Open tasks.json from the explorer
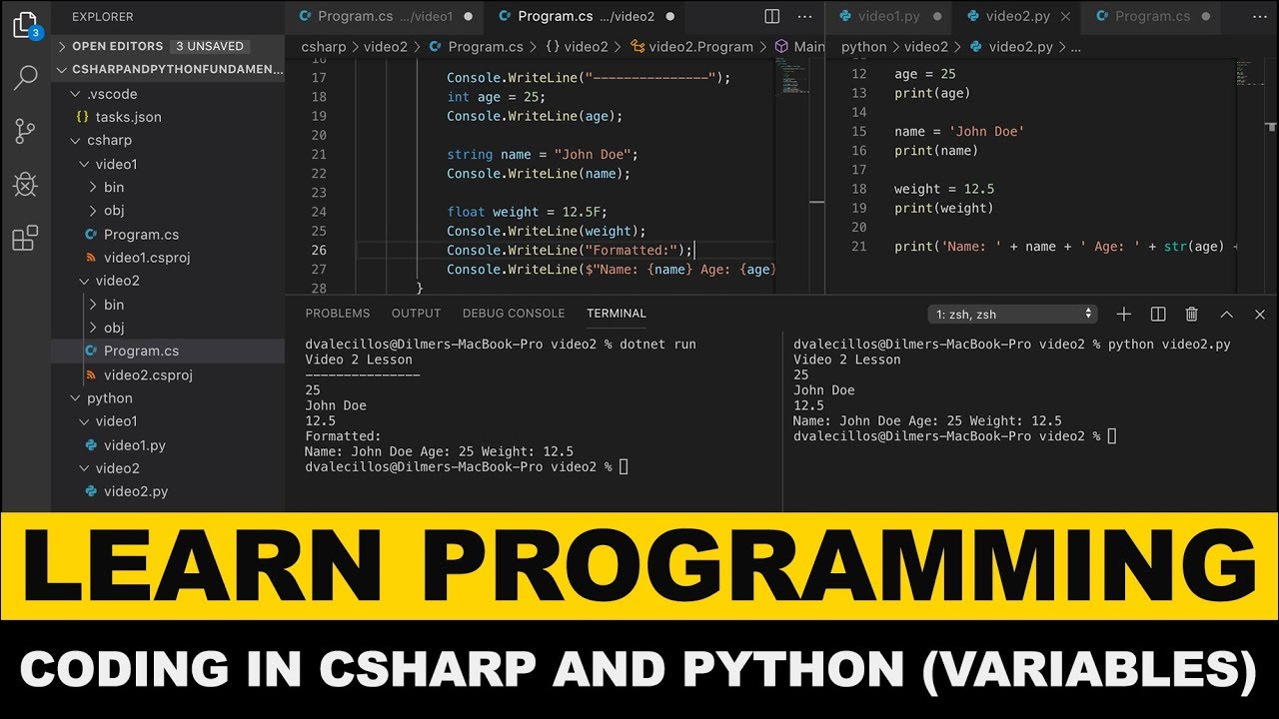Image resolution: width=1279 pixels, height=719 pixels. pyautogui.click(x=128, y=117)
